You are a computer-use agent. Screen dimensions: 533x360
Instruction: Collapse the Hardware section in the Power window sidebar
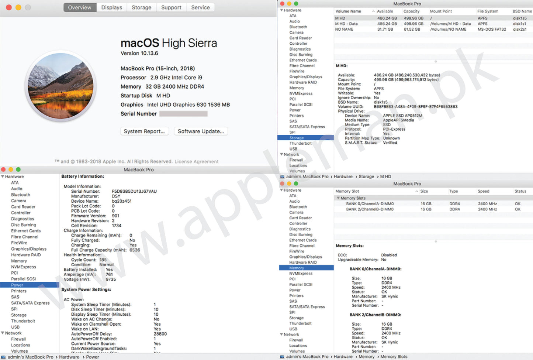click(x=3, y=176)
